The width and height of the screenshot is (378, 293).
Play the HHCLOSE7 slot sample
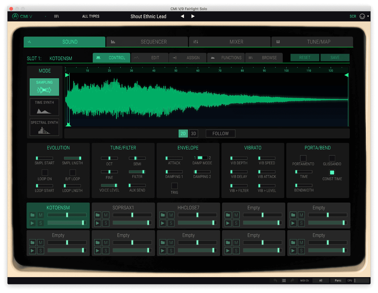[163, 223]
